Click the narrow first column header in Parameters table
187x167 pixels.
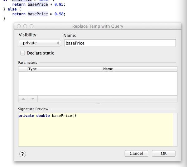point(23,69)
